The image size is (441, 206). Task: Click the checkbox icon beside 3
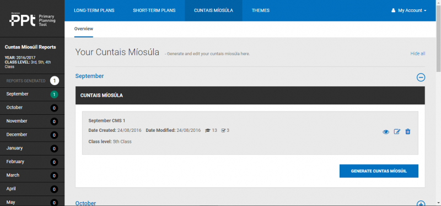(x=223, y=130)
